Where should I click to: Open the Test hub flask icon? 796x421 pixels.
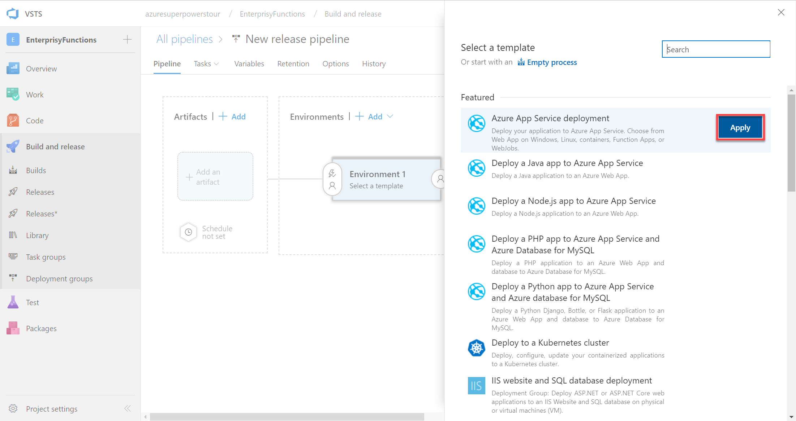pyautogui.click(x=13, y=302)
